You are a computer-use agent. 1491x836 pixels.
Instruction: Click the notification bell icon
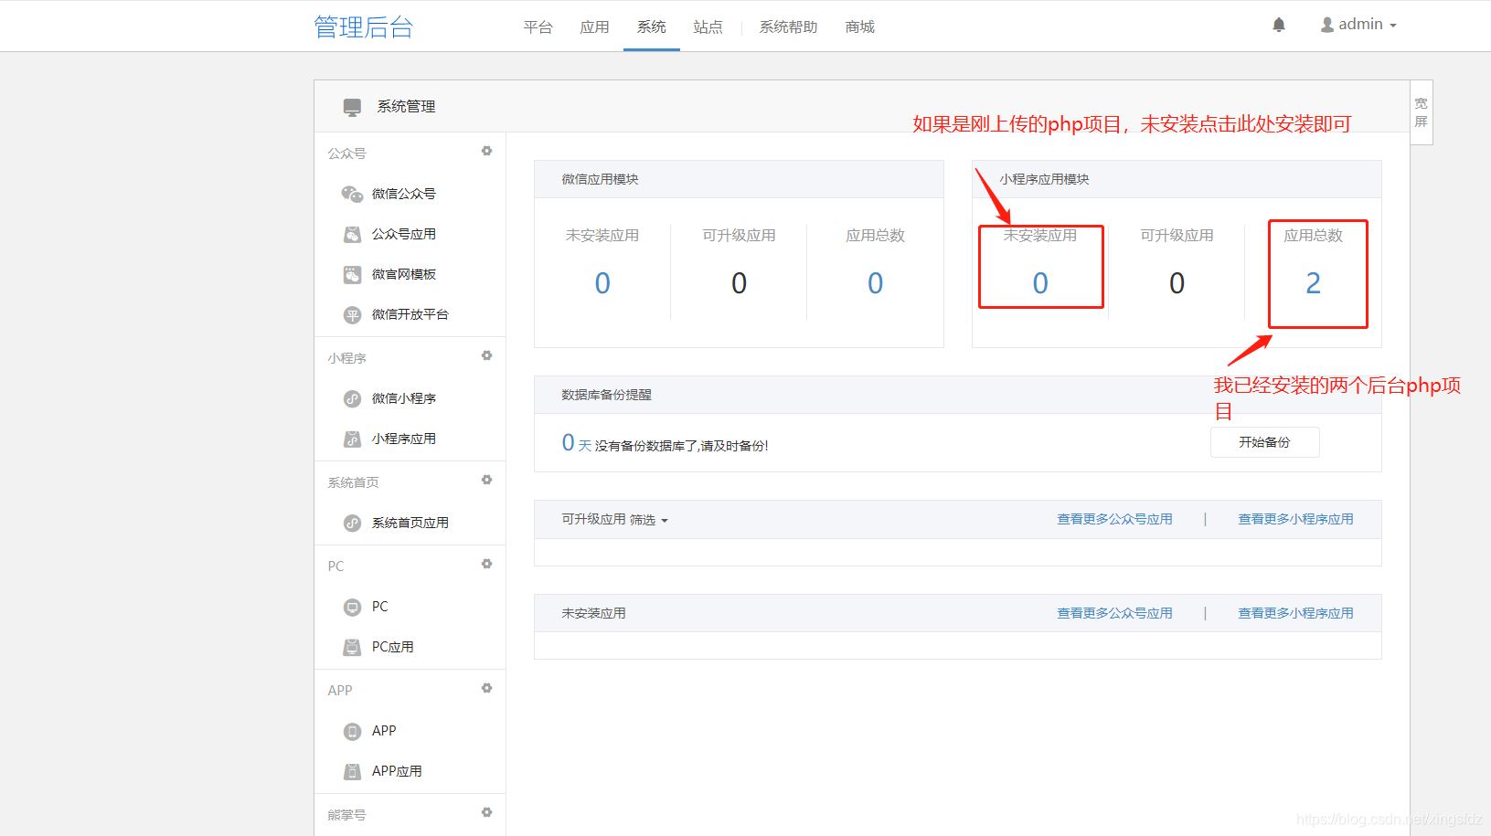(1279, 26)
